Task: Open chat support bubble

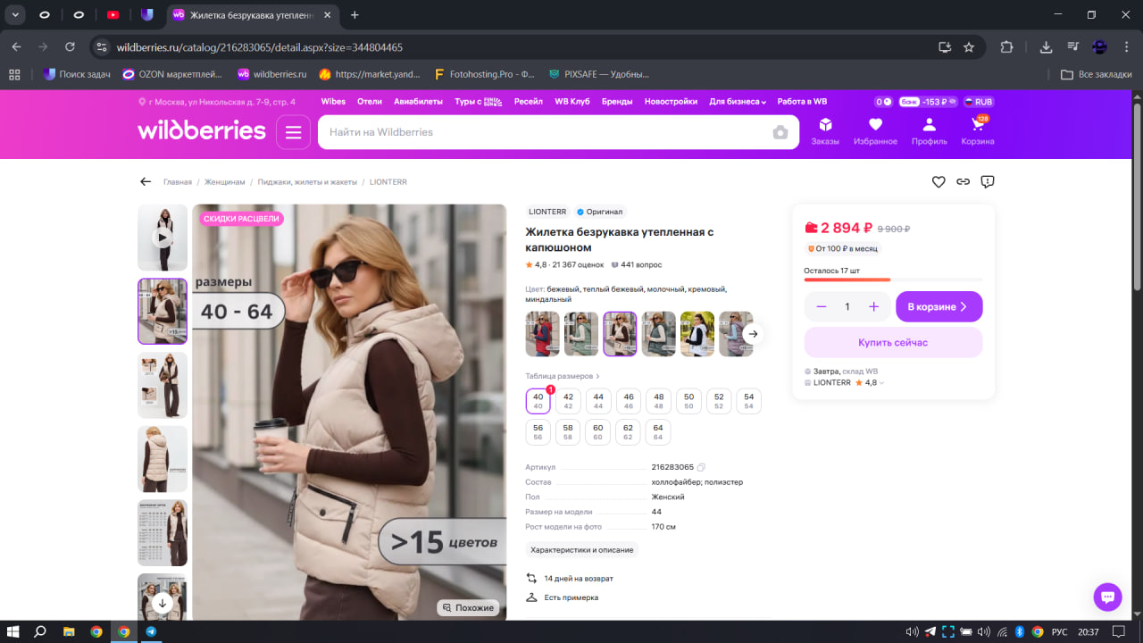Action: 1107,597
